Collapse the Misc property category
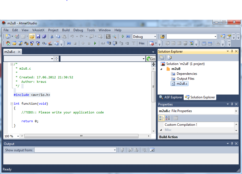Viewport: 242px width, 174px height. click(x=161, y=130)
